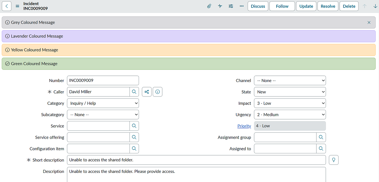The height and width of the screenshot is (182, 379).
Task: Open the Service lookup magnifier
Action: click(x=134, y=126)
